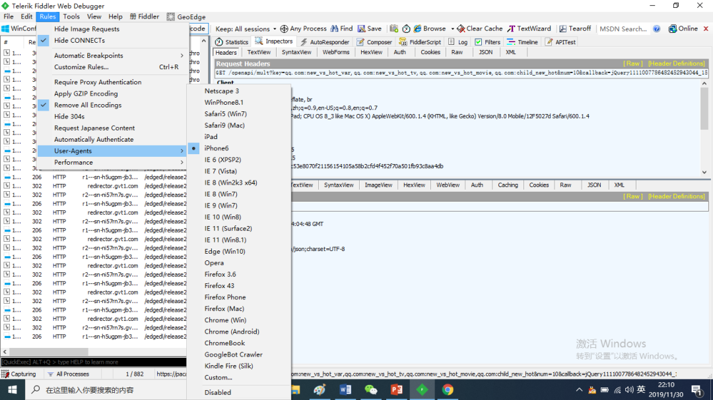713x400 pixels.
Task: Click the Any Process target icon
Action: [x=284, y=28]
